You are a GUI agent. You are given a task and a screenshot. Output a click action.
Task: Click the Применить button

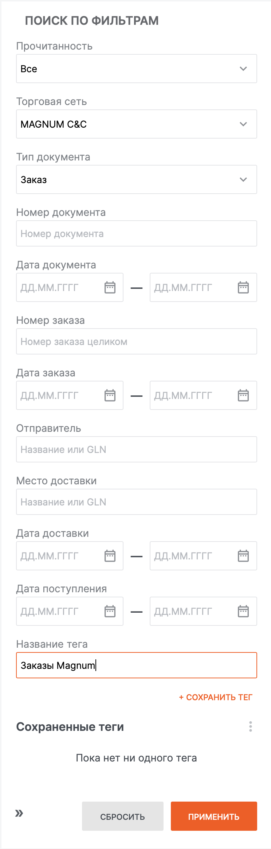coord(214,816)
